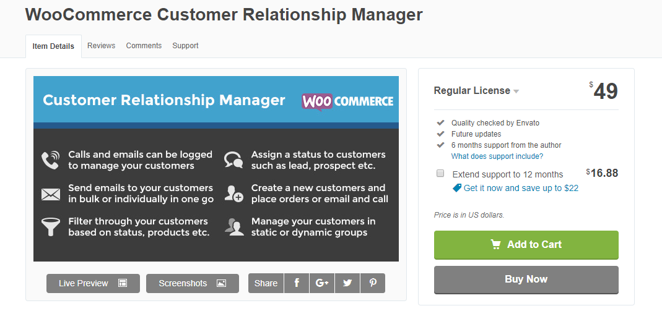Click the shopping cart icon
The height and width of the screenshot is (311, 662).
[496, 245]
